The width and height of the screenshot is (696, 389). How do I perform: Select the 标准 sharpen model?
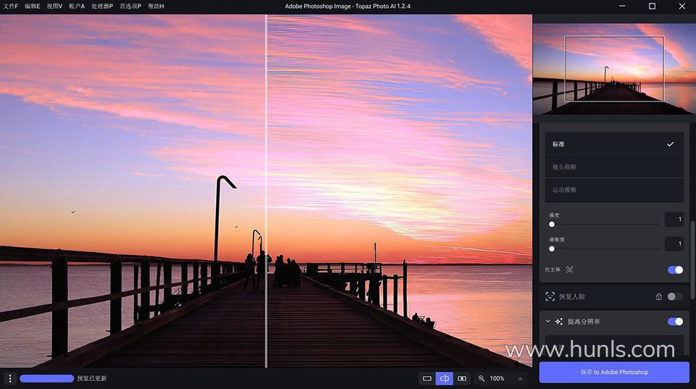(614, 143)
